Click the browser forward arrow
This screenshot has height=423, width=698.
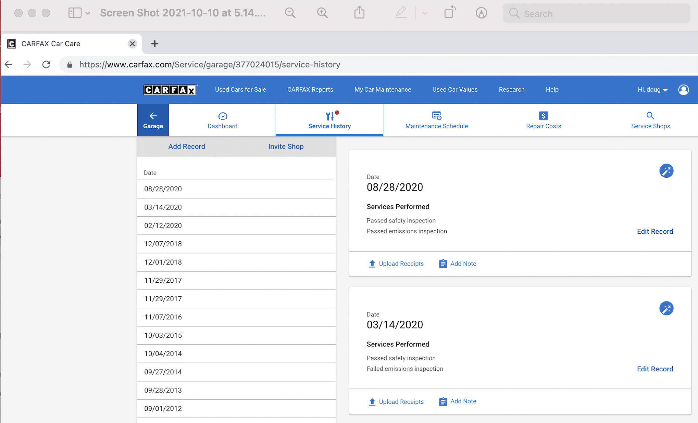click(27, 64)
